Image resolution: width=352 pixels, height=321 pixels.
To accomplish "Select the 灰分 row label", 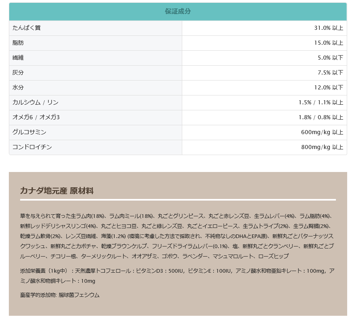I will pos(18,72).
